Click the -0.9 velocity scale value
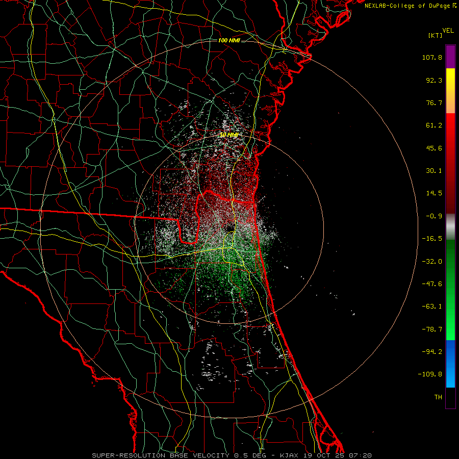This screenshot has width=459, height=459. [434, 216]
